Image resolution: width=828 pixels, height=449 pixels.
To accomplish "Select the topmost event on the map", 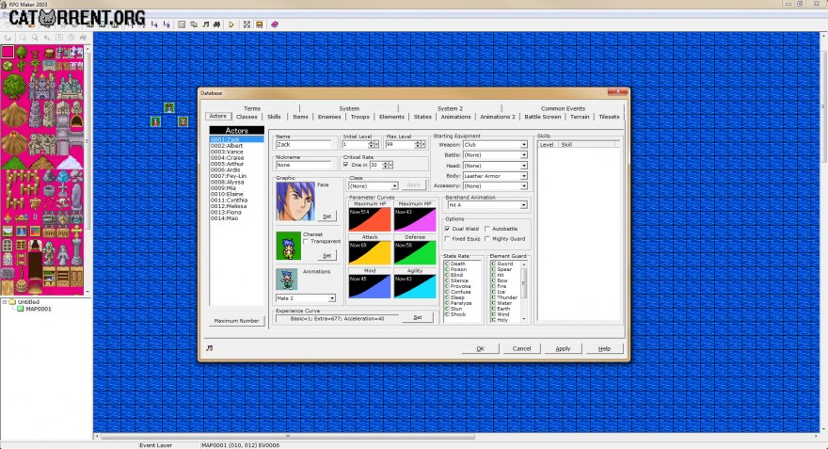I will [x=169, y=108].
